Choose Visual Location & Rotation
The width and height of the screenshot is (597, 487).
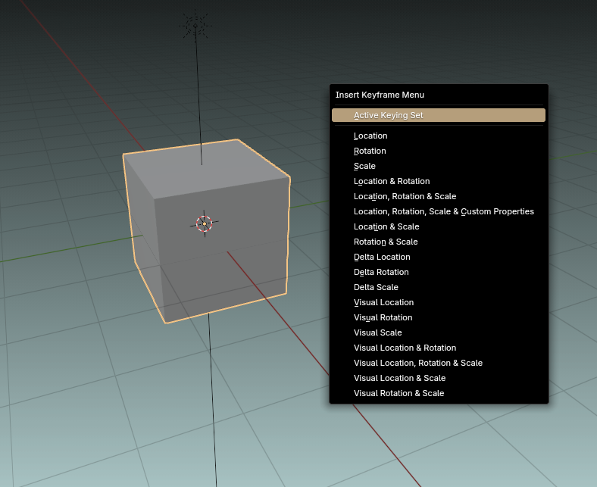pyautogui.click(x=438, y=348)
